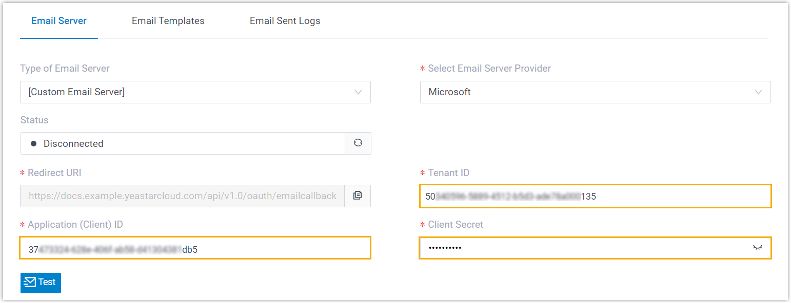Click the chevron beside Custom Email Server

point(358,92)
